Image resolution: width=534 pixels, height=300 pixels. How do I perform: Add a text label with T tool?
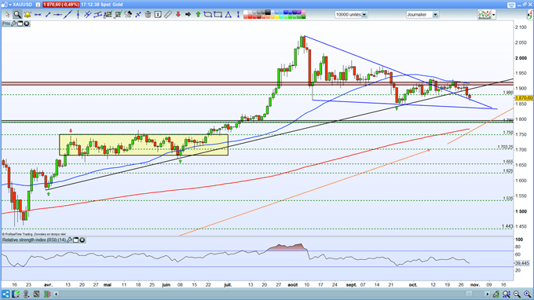(158, 14)
